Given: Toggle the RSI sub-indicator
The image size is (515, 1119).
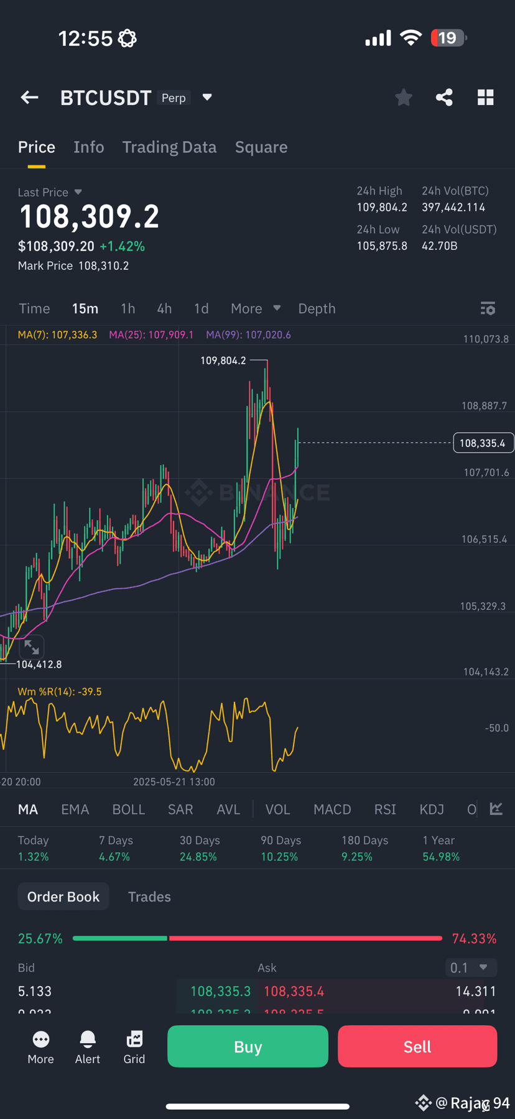Looking at the screenshot, I should click(x=385, y=809).
